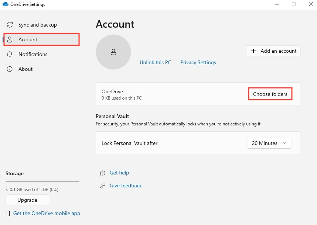Click the mobile phone icon near mobile app link
317x225 pixels.
point(8,213)
